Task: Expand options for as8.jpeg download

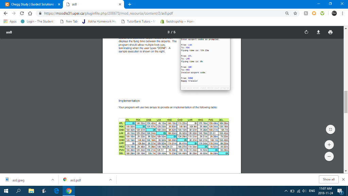Action: (53, 180)
